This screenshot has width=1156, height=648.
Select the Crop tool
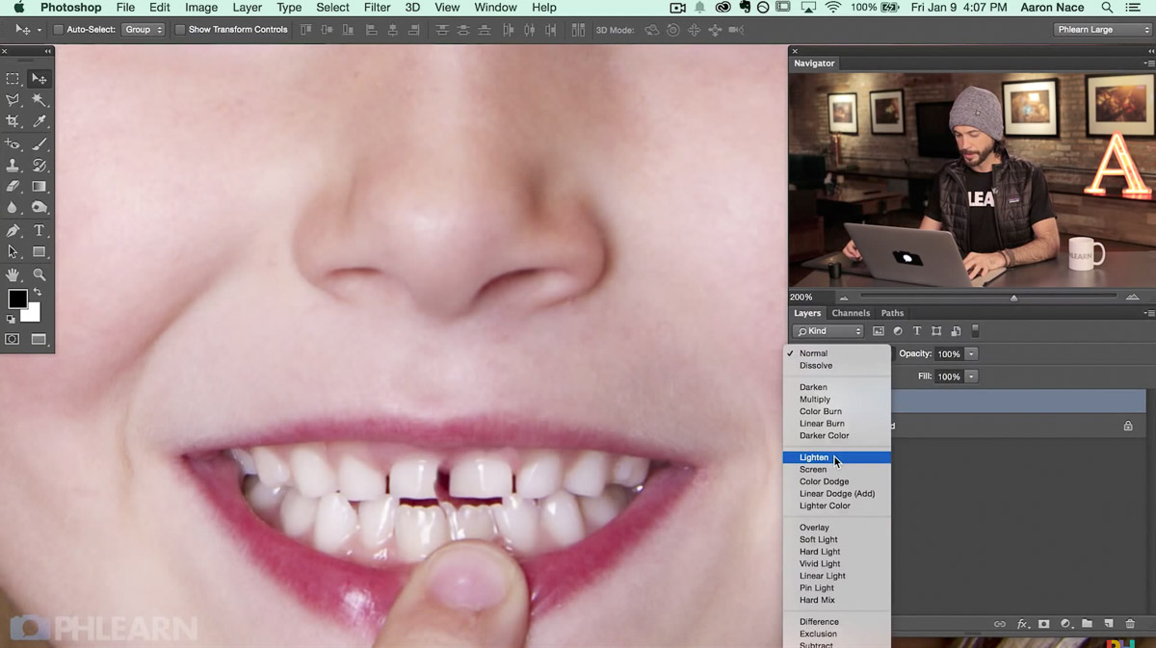(13, 120)
